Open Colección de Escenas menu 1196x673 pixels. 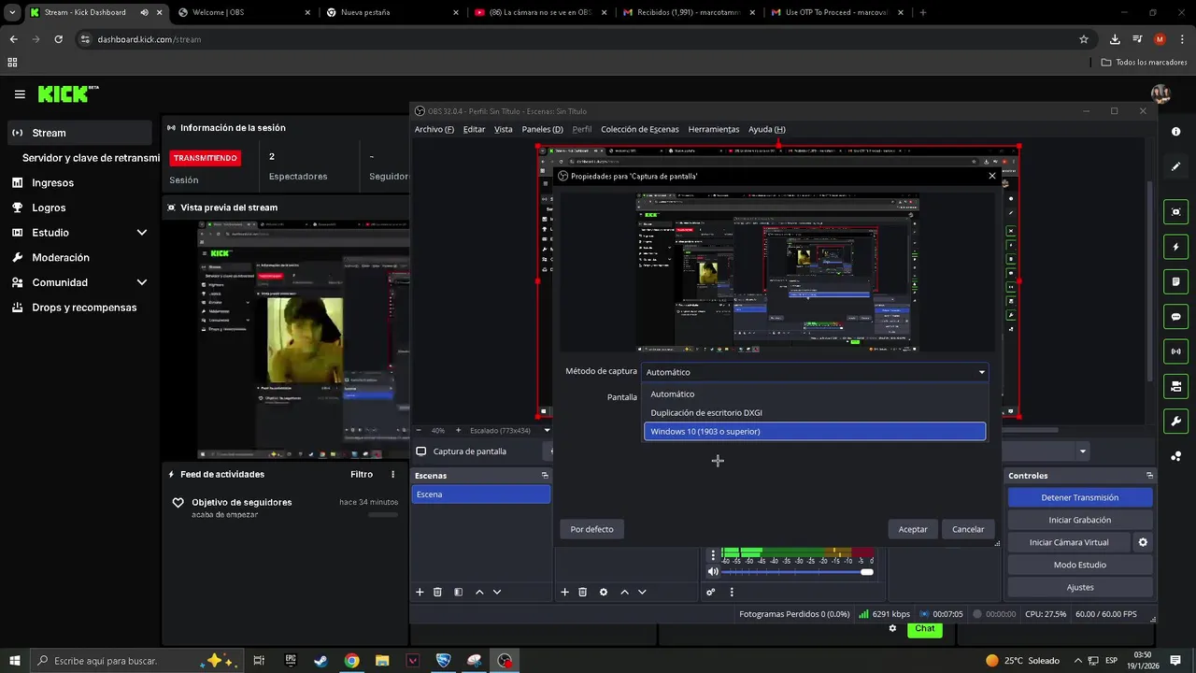pos(640,129)
